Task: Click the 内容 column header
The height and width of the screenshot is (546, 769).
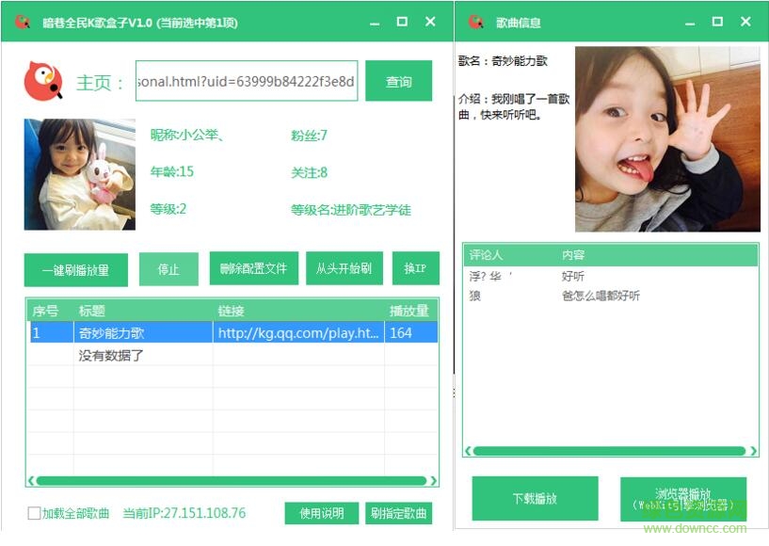Action: pyautogui.click(x=657, y=255)
